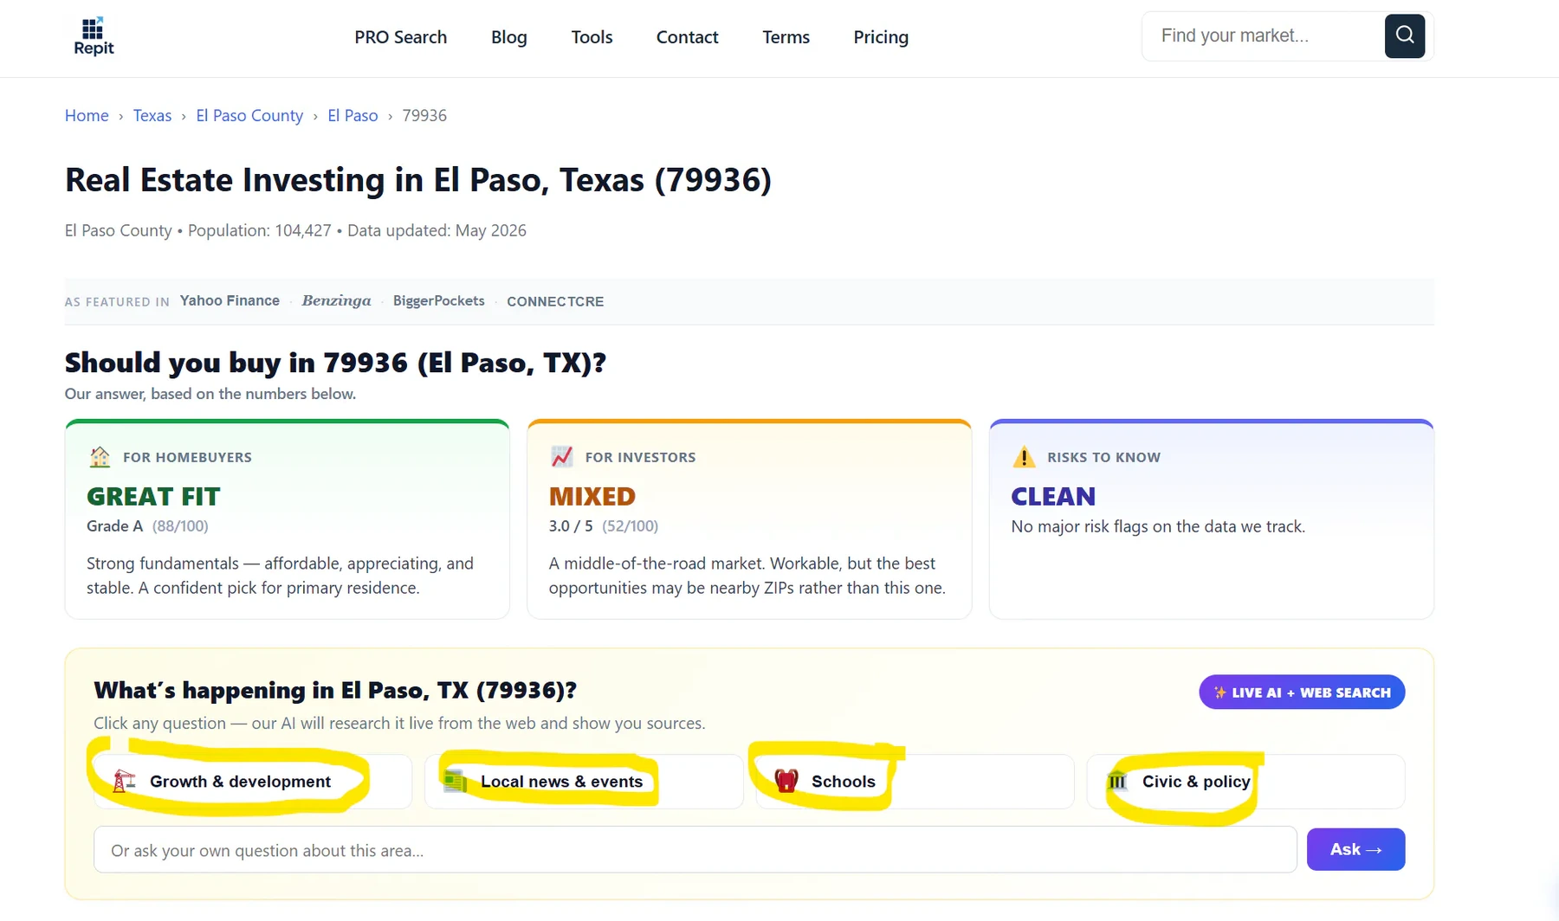Click the construction crane icon
The width and height of the screenshot is (1559, 921).
click(124, 782)
